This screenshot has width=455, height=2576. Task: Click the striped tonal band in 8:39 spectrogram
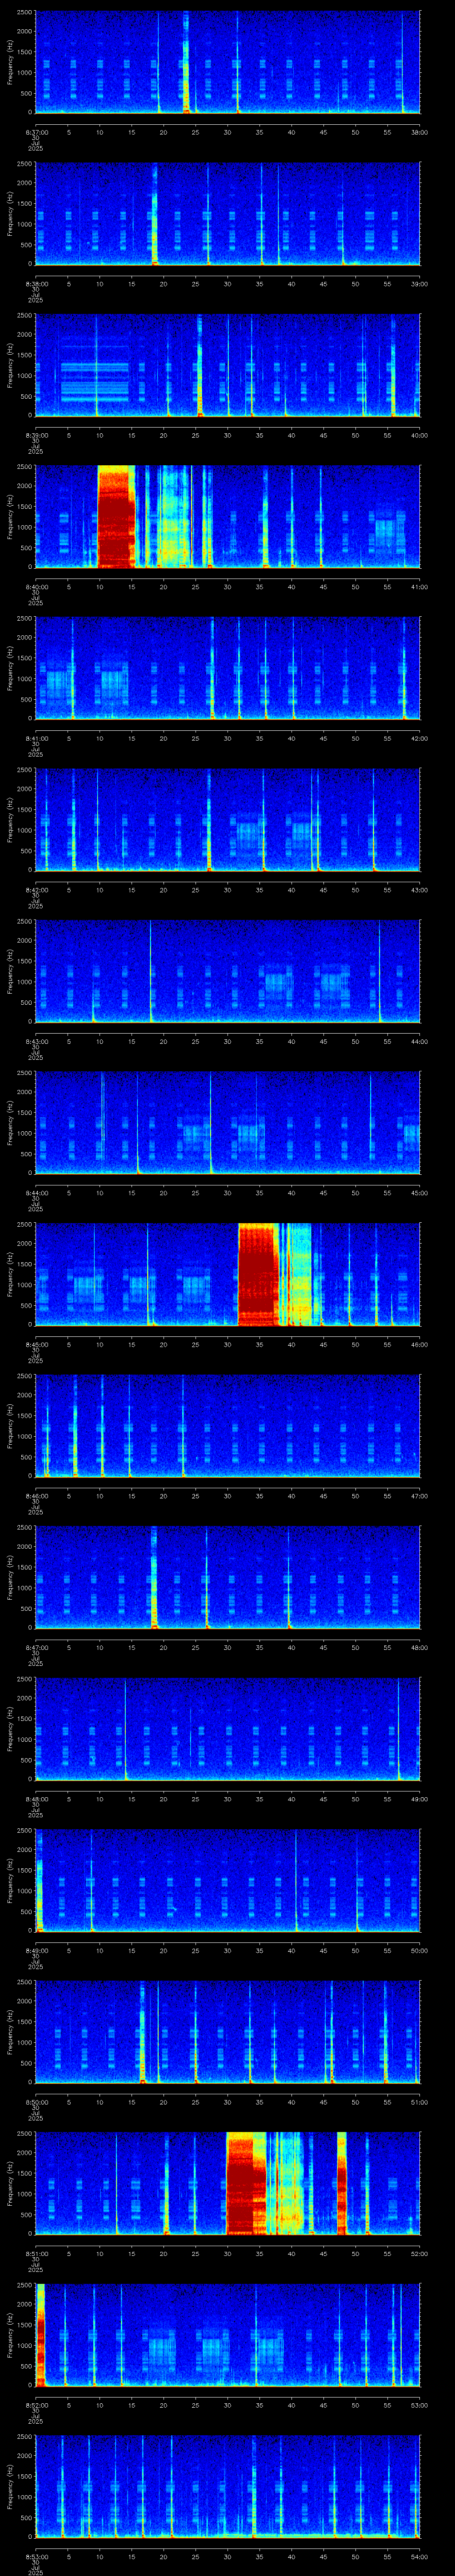(95, 382)
